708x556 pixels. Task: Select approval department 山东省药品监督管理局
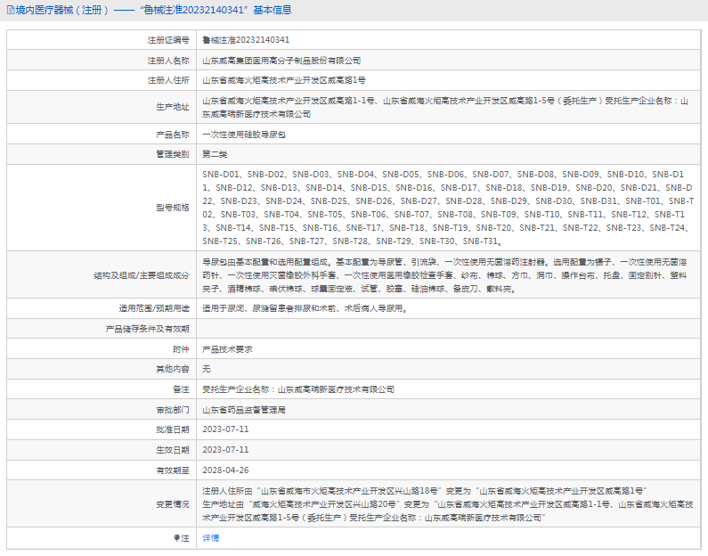click(x=244, y=410)
